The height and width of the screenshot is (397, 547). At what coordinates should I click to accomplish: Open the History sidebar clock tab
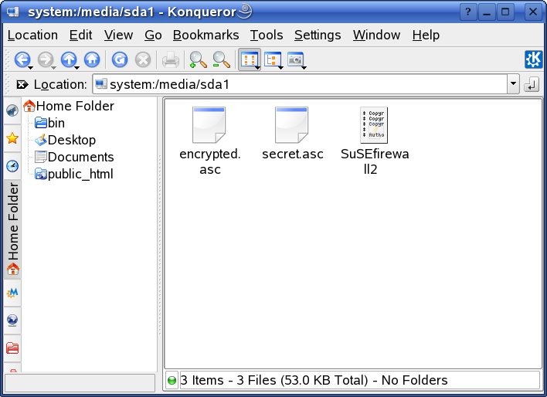[x=12, y=166]
